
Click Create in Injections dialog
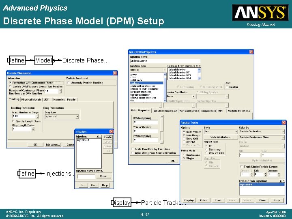107,137
